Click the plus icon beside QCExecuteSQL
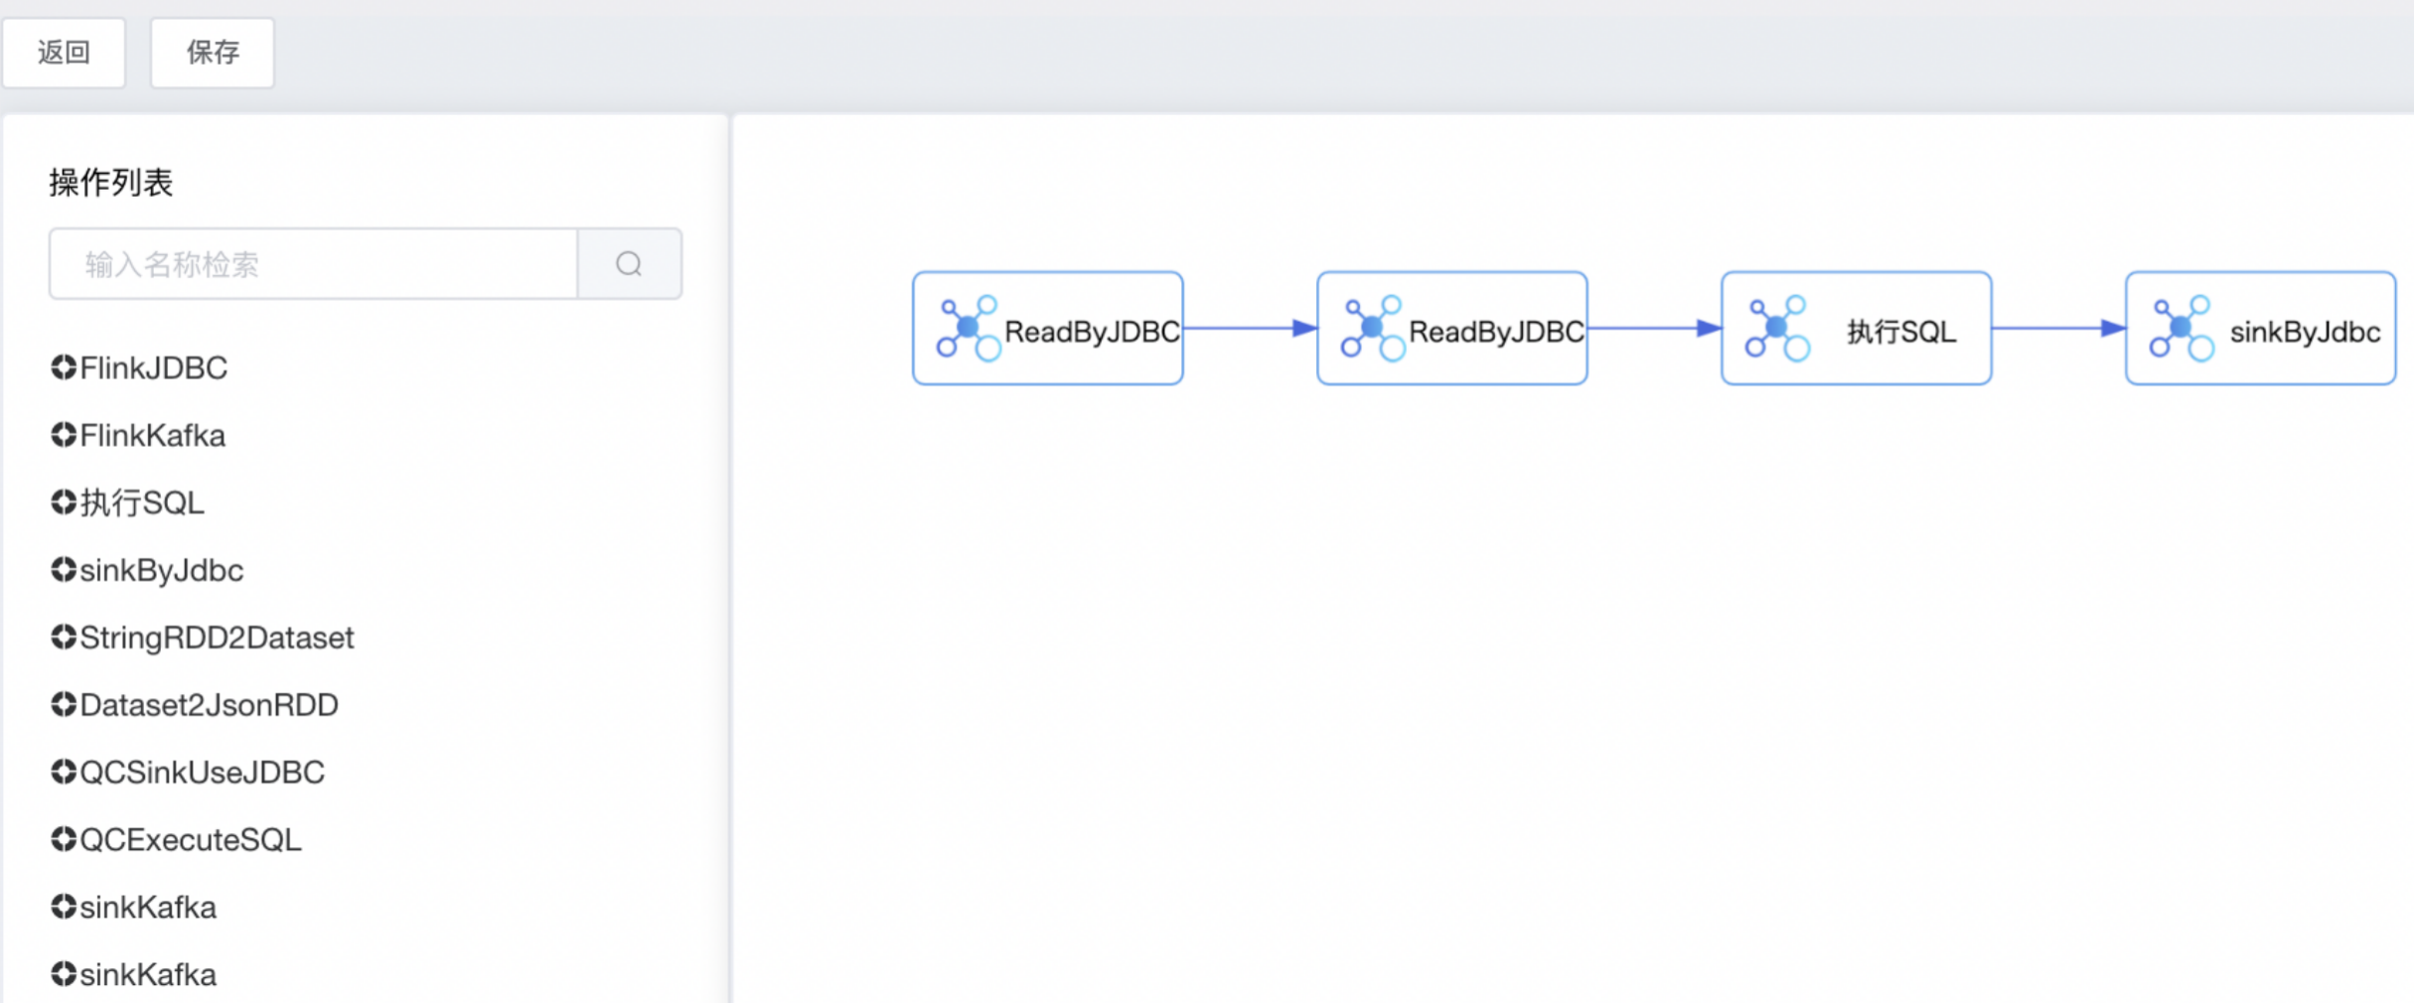Screen dimensions: 2414x1003 point(64,840)
